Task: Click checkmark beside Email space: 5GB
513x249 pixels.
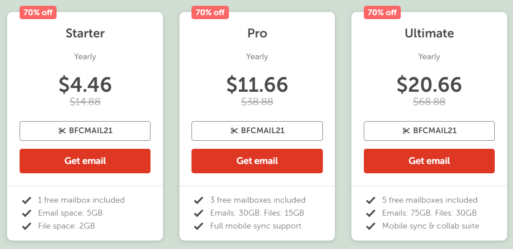Action: [27, 213]
